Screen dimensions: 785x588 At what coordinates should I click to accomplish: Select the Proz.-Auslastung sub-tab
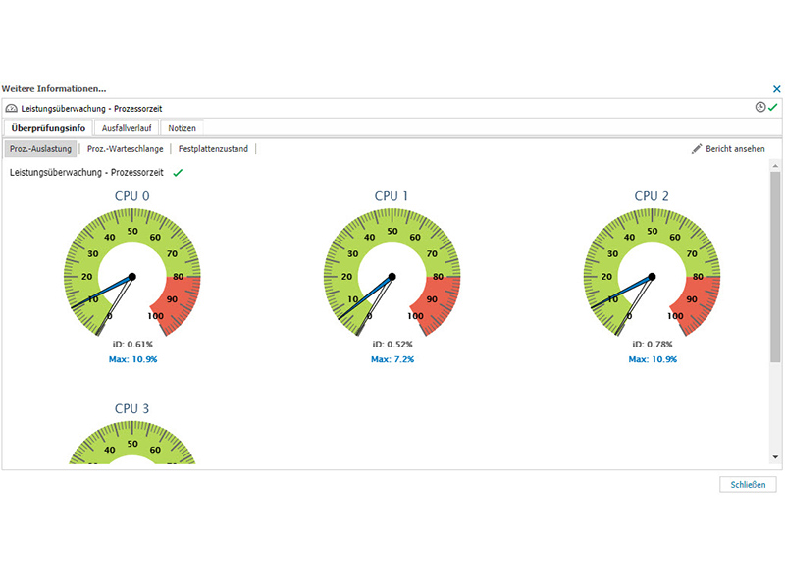point(40,149)
